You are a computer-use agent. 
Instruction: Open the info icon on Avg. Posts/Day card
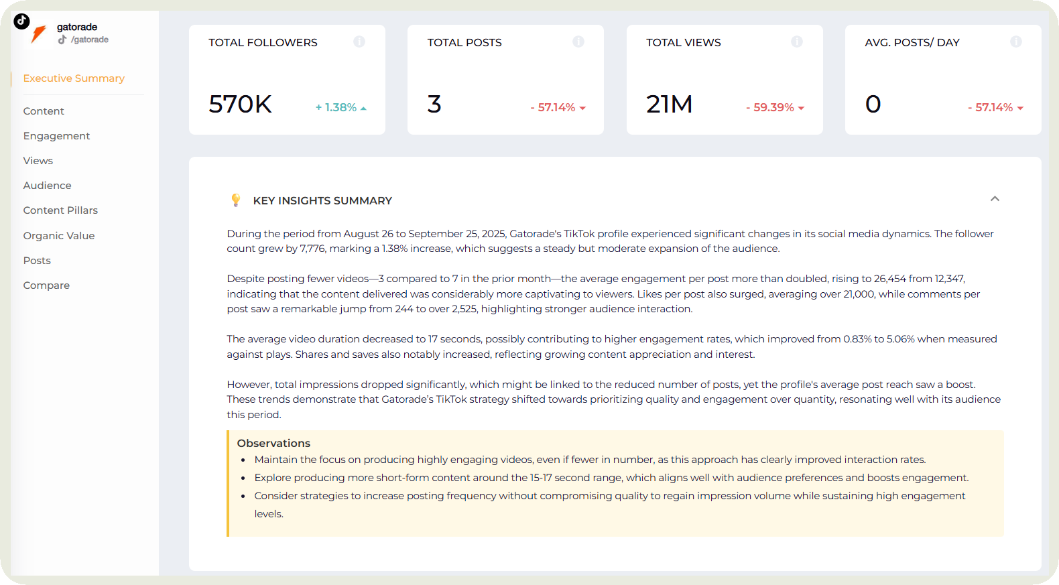pyautogui.click(x=1015, y=42)
